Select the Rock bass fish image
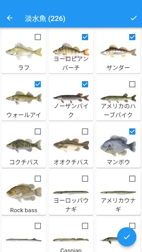This screenshot has height=252, width=142. pyautogui.click(x=24, y=193)
